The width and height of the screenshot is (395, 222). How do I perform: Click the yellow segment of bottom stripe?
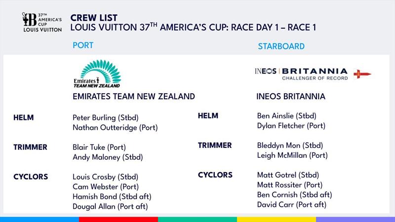click(276, 219)
